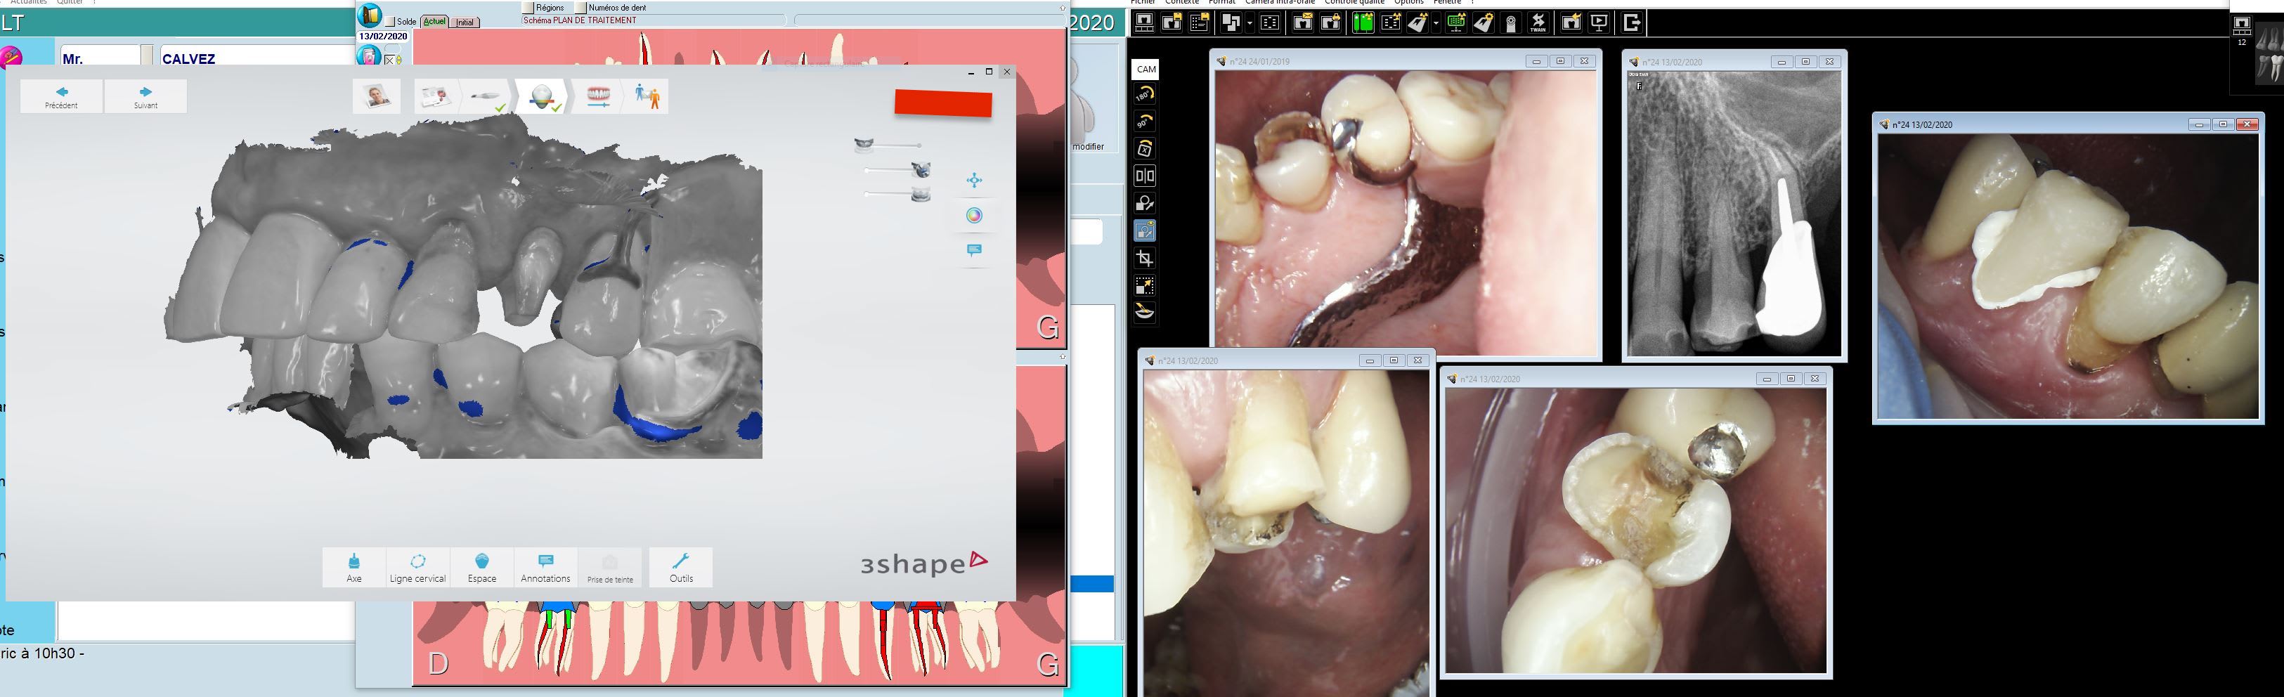Select the tooth analysis workflow step
Viewport: 2284px width, 697px height.
coord(543,96)
